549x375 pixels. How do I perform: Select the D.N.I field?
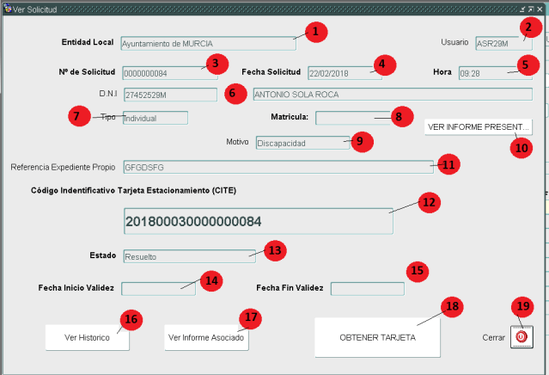[170, 95]
